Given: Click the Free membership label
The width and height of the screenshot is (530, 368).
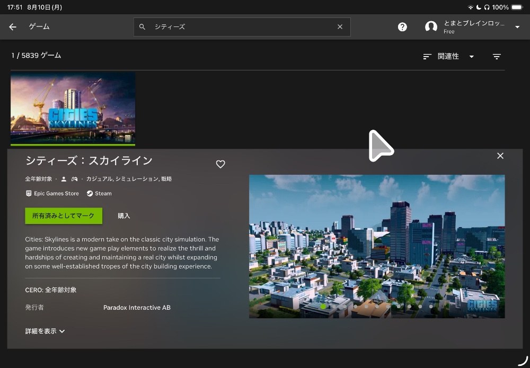Looking at the screenshot, I should [449, 31].
